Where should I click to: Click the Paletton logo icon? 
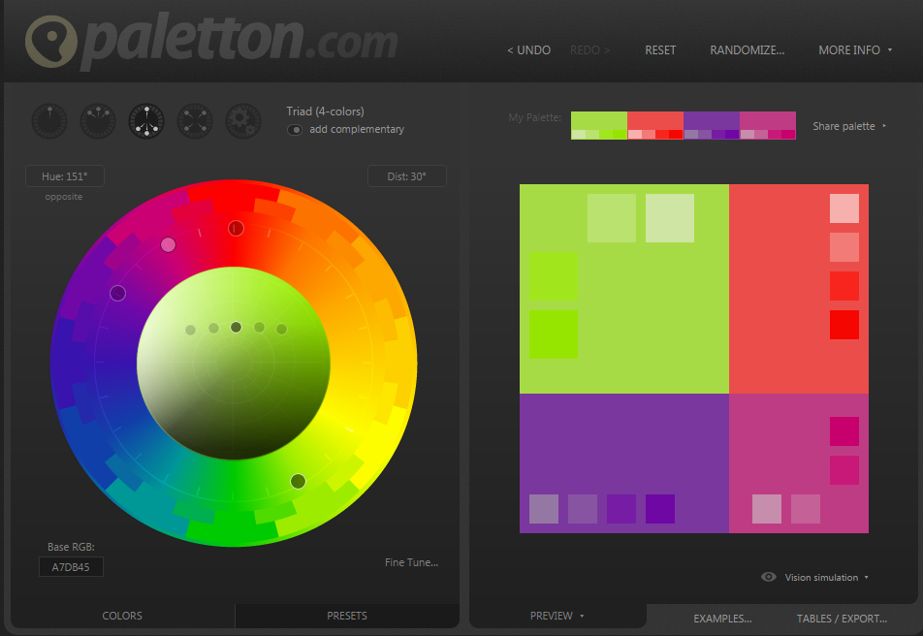click(51, 42)
